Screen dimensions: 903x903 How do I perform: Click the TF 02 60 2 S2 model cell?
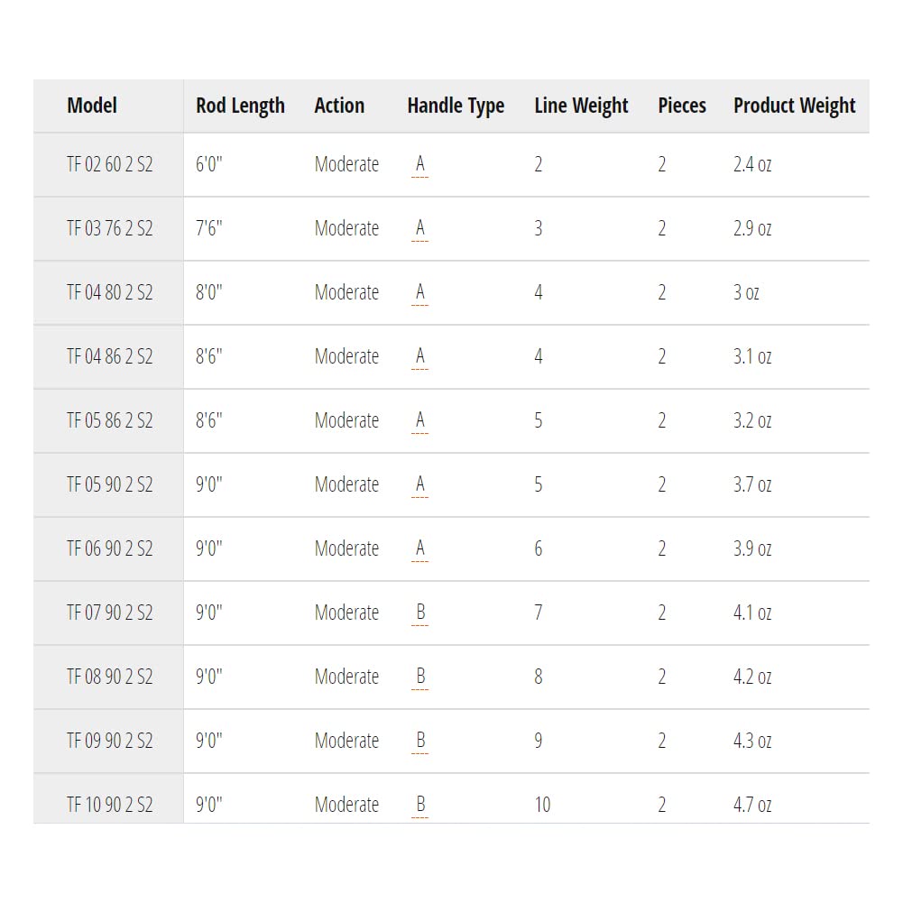click(x=110, y=165)
